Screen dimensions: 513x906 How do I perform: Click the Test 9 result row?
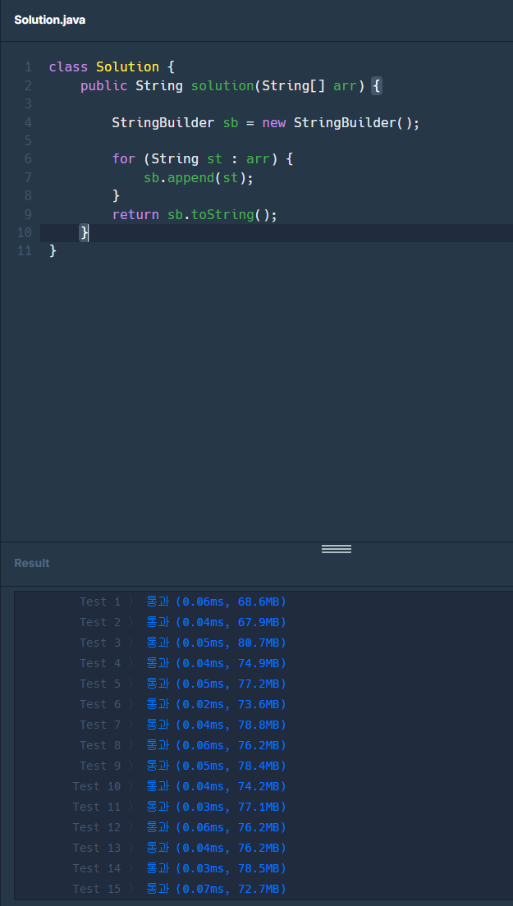[182, 766]
